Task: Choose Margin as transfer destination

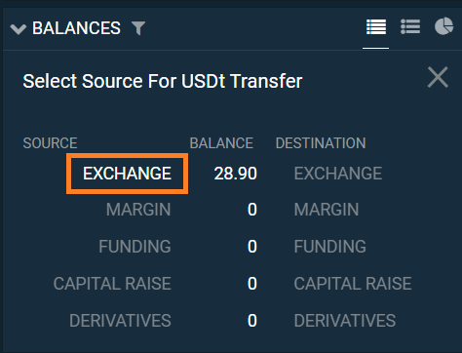Action: click(327, 210)
